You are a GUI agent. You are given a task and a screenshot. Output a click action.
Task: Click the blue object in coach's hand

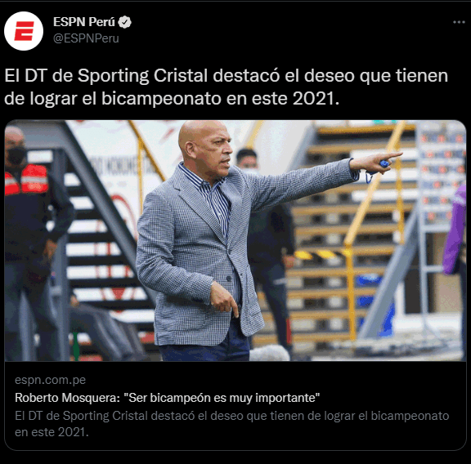tap(384, 164)
